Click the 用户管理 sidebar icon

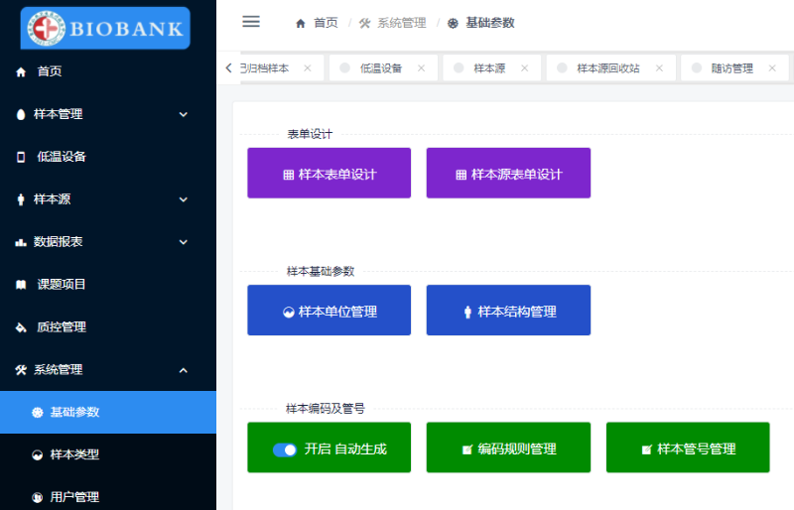tap(38, 498)
